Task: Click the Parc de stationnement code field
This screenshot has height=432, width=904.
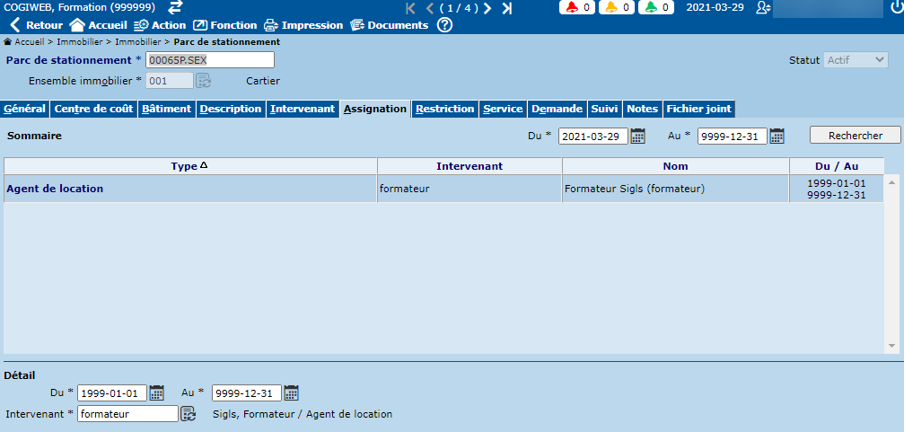Action: (209, 60)
